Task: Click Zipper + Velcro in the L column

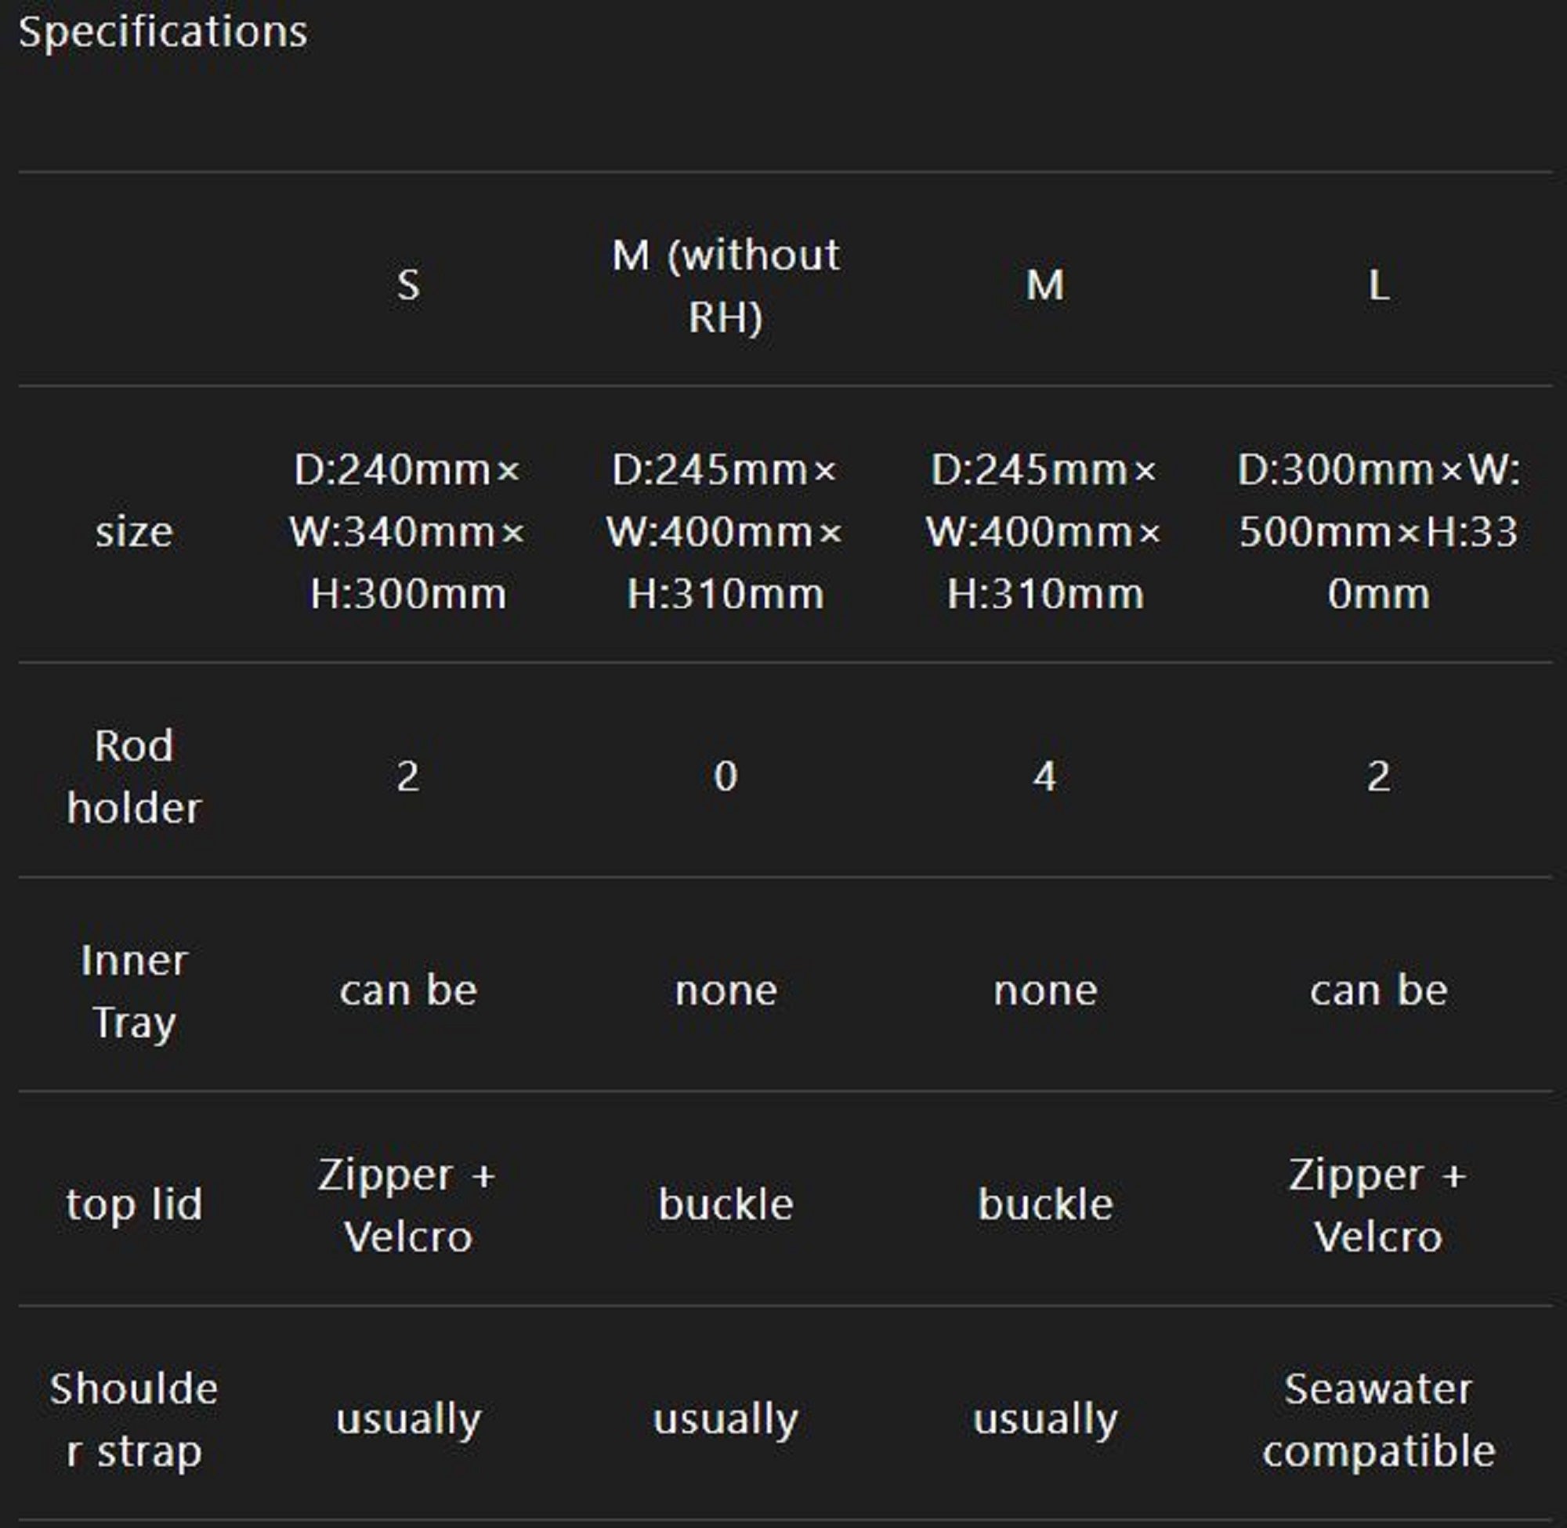Action: [1377, 1204]
